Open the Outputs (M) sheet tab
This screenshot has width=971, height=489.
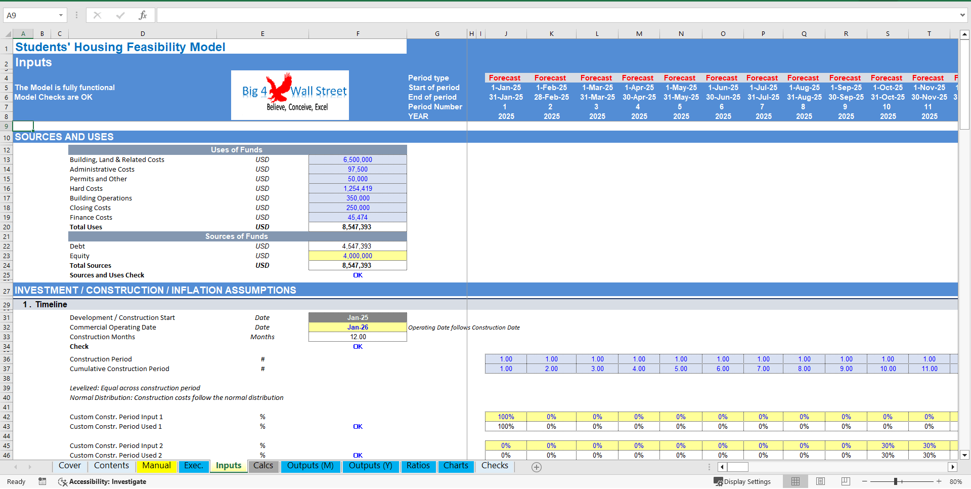[x=311, y=466]
